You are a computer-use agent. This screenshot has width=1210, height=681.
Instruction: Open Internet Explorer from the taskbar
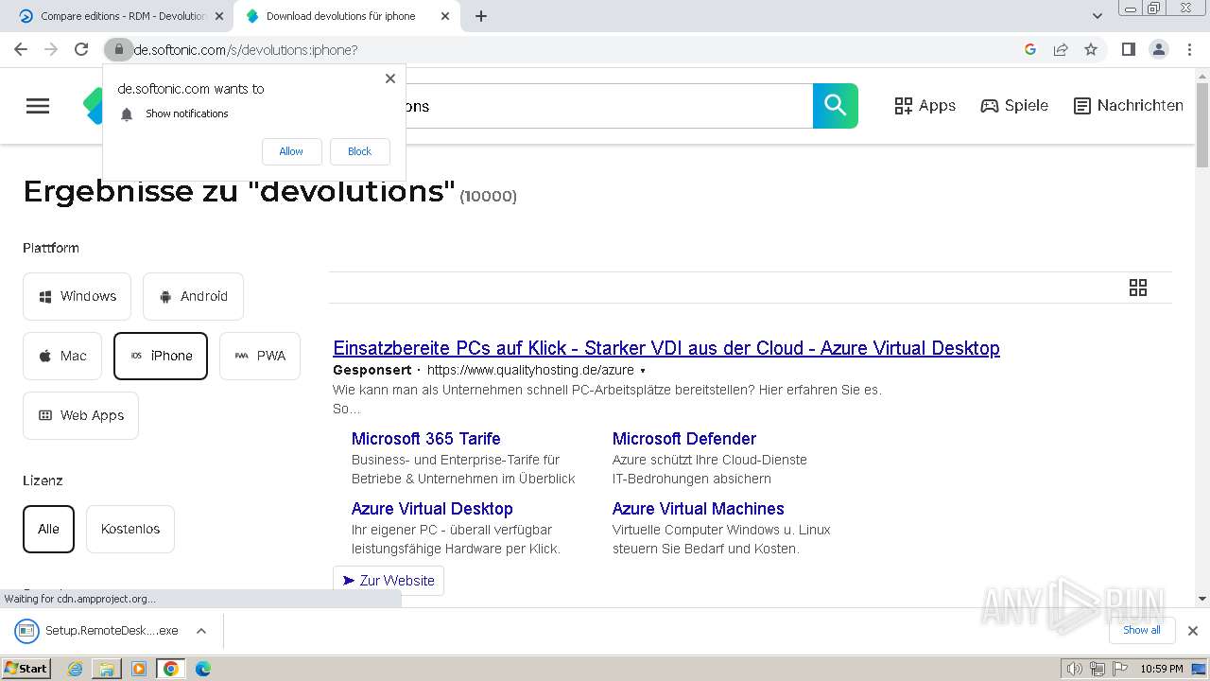(x=76, y=669)
